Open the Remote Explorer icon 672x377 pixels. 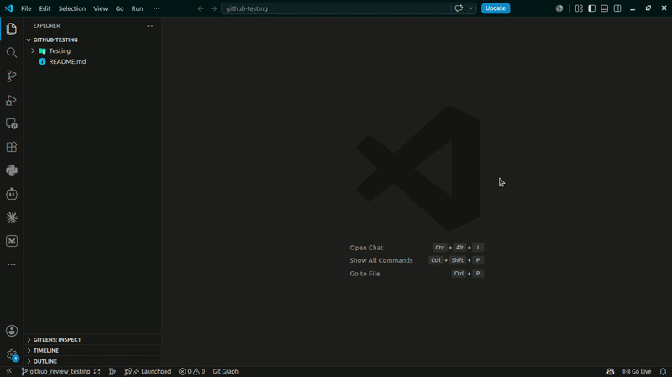(x=12, y=123)
